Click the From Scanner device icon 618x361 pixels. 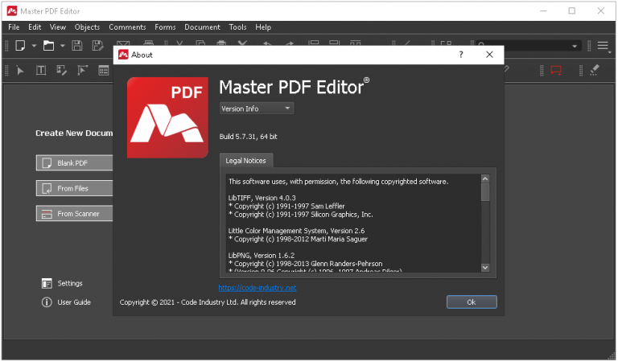pos(47,214)
